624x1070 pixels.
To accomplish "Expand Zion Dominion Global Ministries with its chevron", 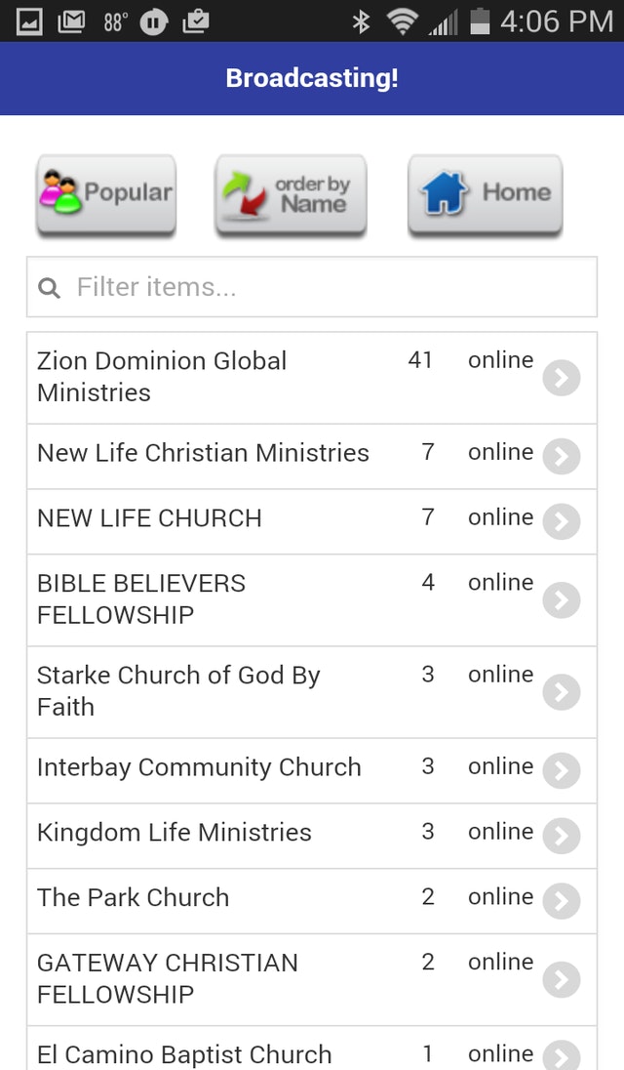I will pos(562,378).
